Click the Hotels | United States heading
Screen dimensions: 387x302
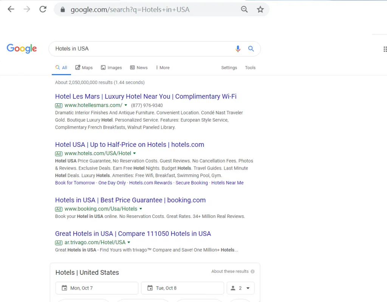tap(87, 272)
